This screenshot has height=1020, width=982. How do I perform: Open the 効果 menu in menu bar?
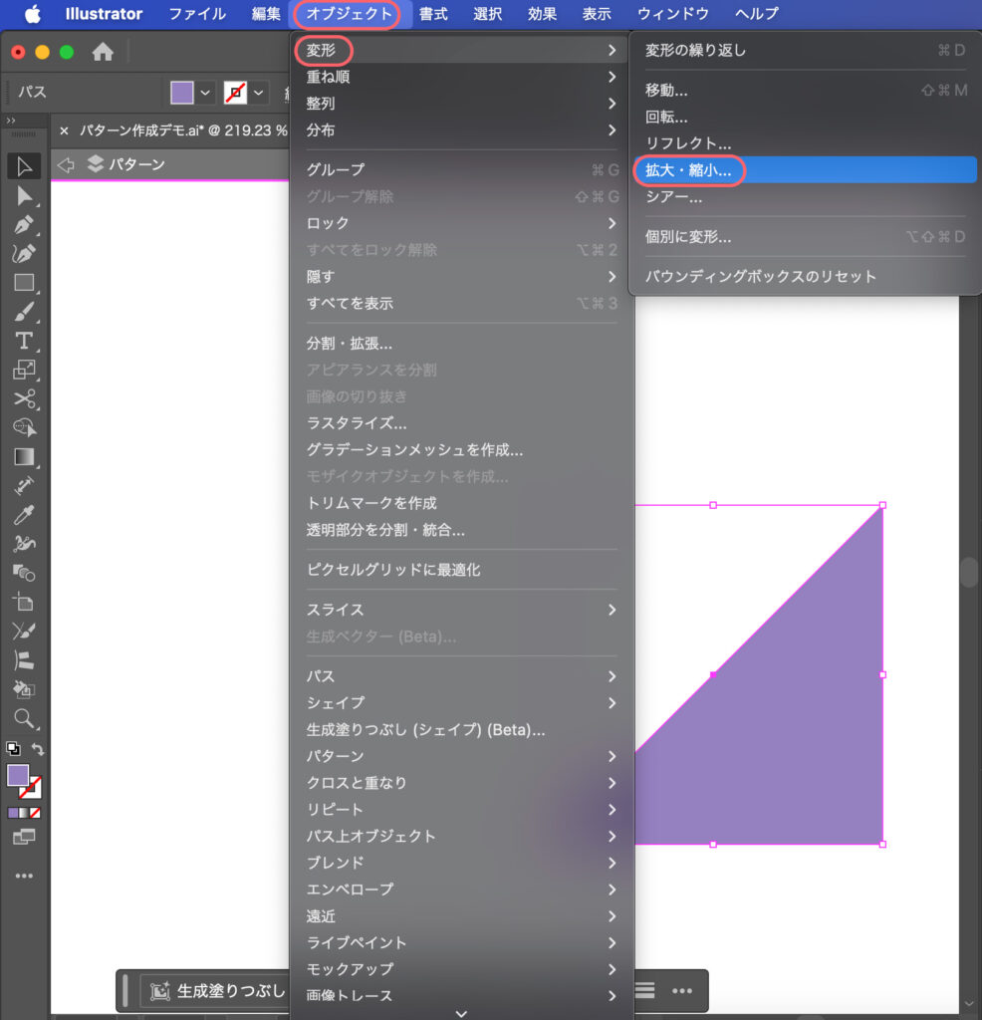543,14
